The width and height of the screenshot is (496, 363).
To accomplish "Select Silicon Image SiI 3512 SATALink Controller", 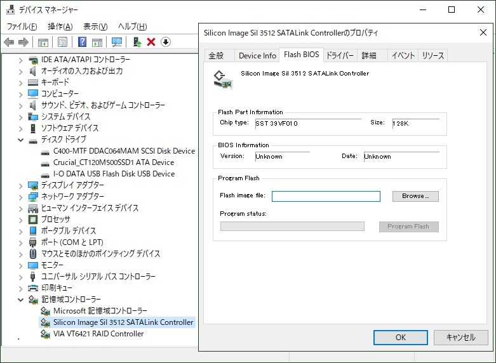I will click(123, 322).
